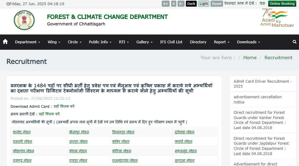
Task: Expand the Department dropdown menu
Action: point(27,42)
